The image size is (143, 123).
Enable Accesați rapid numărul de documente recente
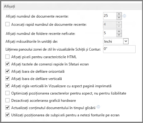click(8, 24)
